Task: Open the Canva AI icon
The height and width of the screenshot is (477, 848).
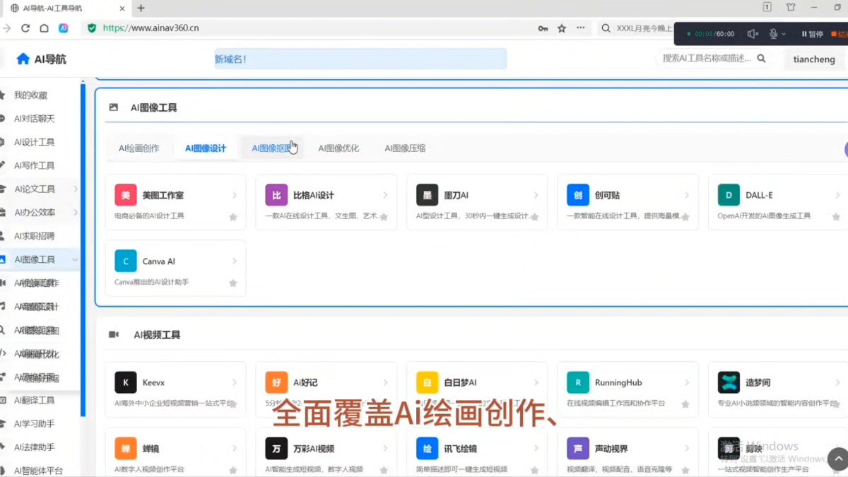Action: click(x=125, y=261)
